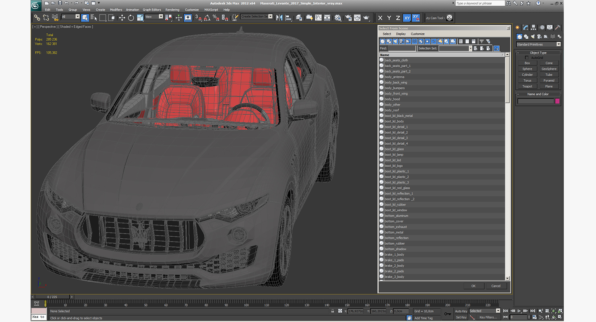Click the Unlink Selection tool
The image size is (596, 322).
point(46,18)
